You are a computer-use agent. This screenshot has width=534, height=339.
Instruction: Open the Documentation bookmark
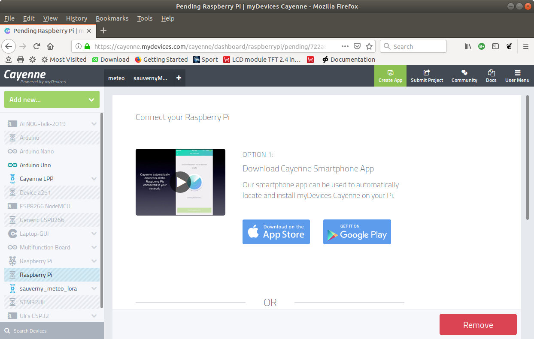349,60
